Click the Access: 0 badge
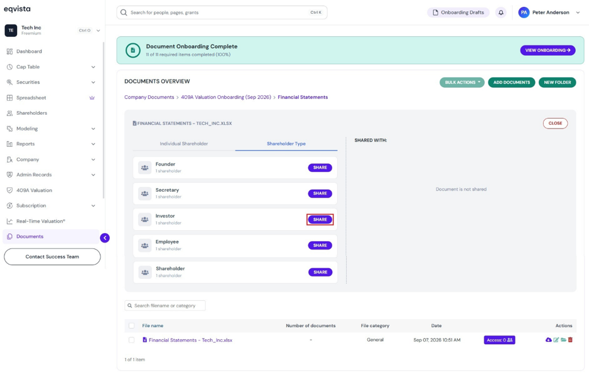Screen dimensions: 589x373 (499, 340)
